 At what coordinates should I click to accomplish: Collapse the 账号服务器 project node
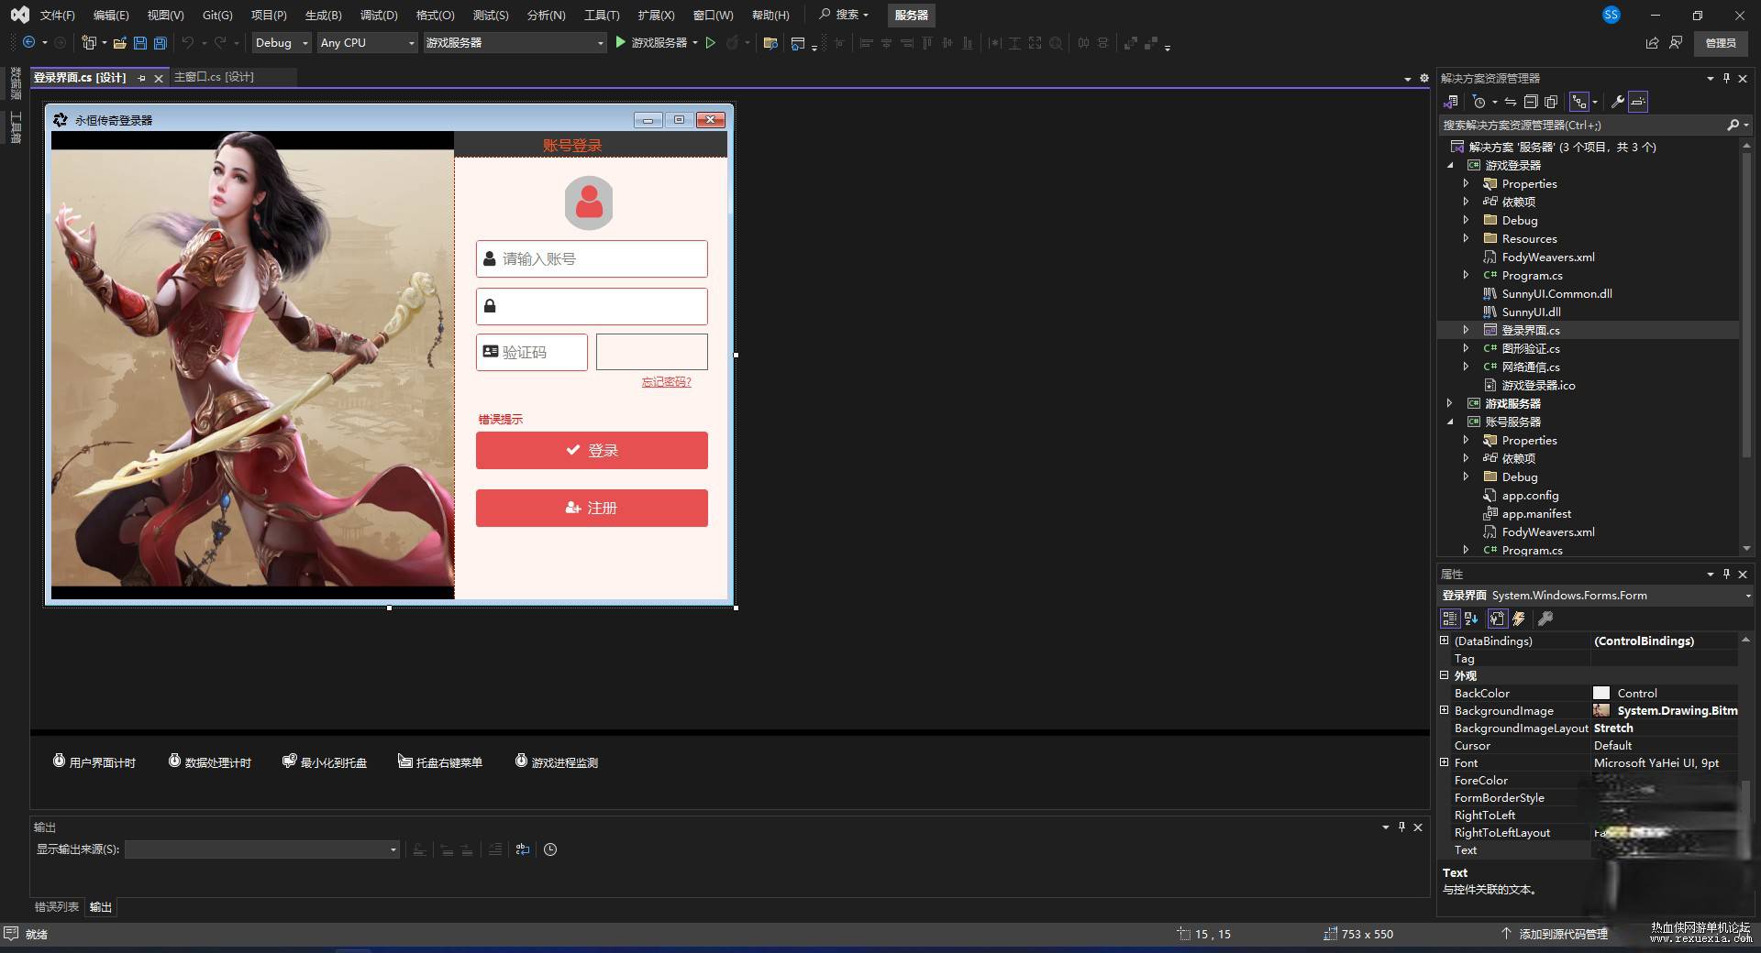(x=1450, y=422)
